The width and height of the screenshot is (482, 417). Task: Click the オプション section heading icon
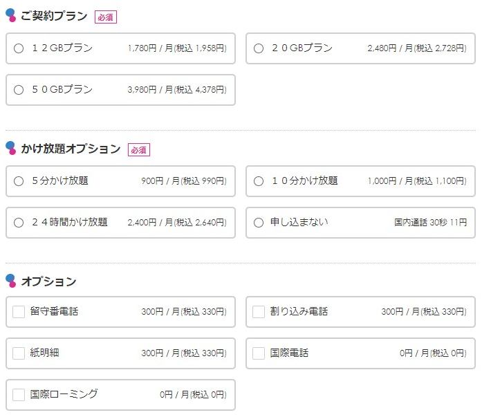click(x=10, y=281)
